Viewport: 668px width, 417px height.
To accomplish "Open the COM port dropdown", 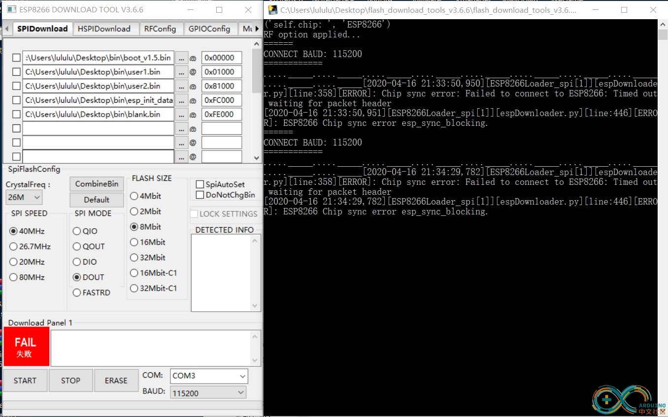I will [x=209, y=376].
